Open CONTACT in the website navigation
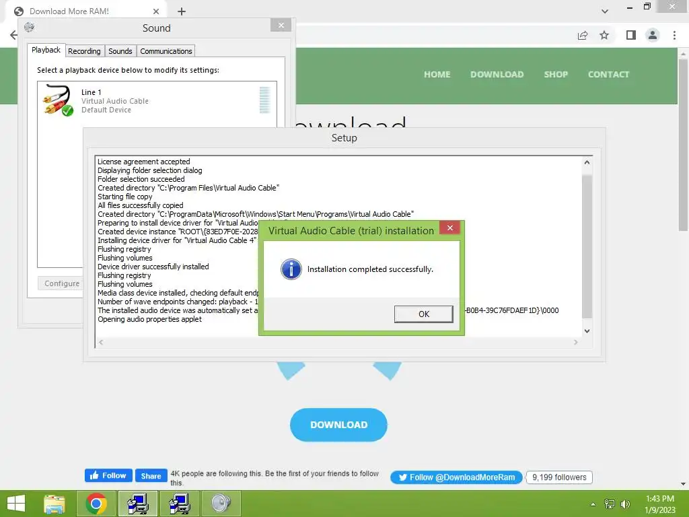This screenshot has width=689, height=517. (x=608, y=74)
